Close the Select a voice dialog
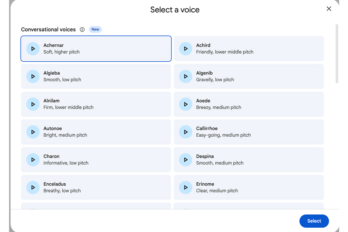 point(329,9)
